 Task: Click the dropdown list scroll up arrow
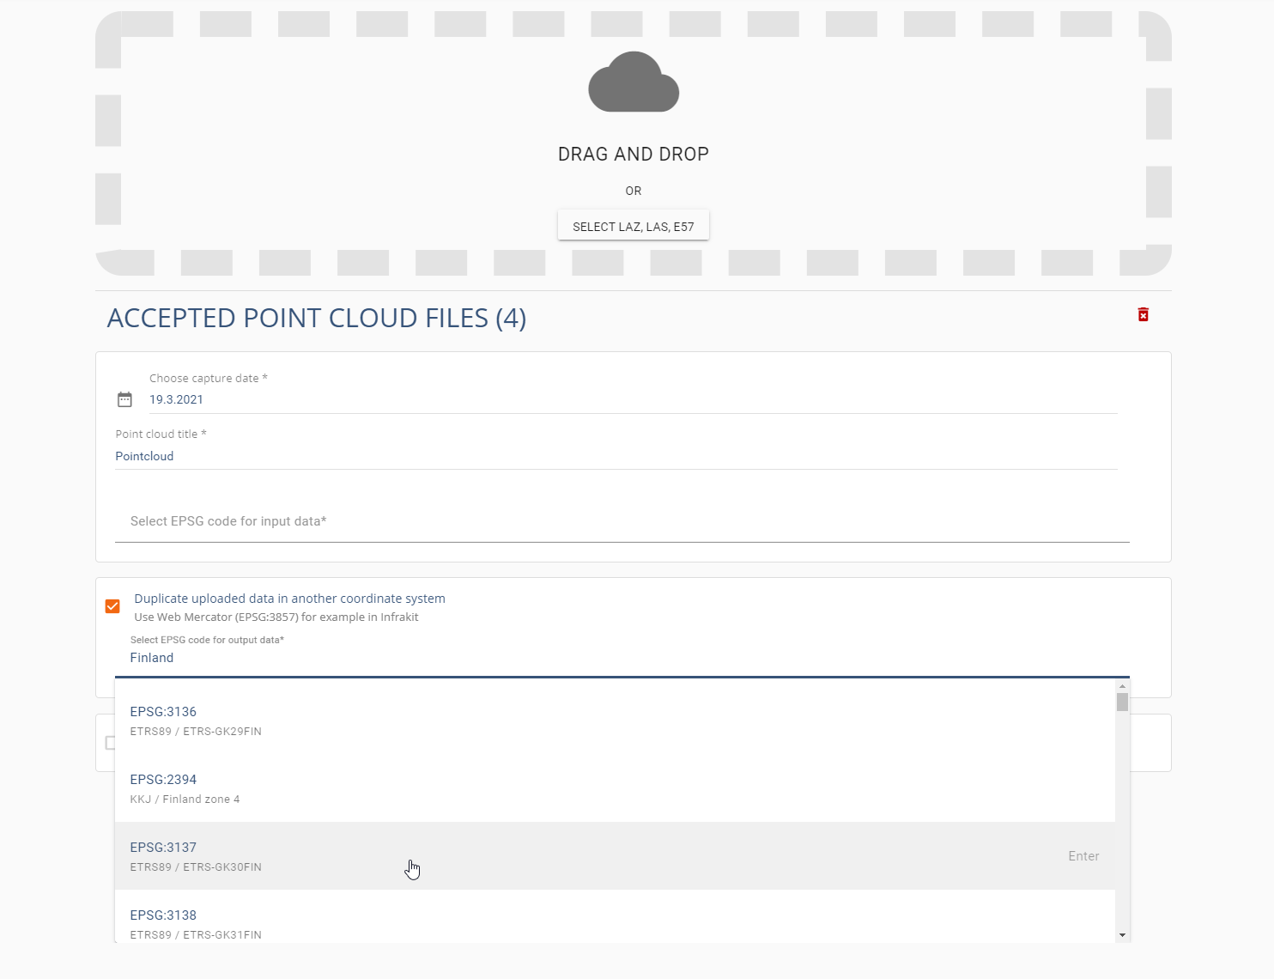point(1122,686)
